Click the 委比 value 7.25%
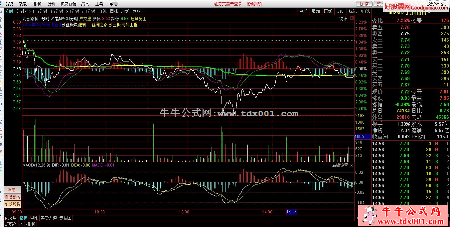This screenshot has width=450, height=228. pos(403,20)
